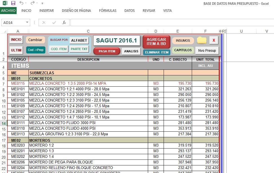Click the Save icon in quick access toolbar
The width and height of the screenshot is (274, 173).
(13, 3)
